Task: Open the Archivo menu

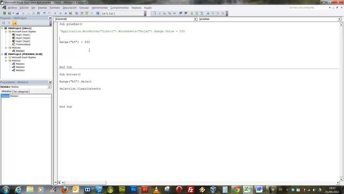Action: pos(12,8)
